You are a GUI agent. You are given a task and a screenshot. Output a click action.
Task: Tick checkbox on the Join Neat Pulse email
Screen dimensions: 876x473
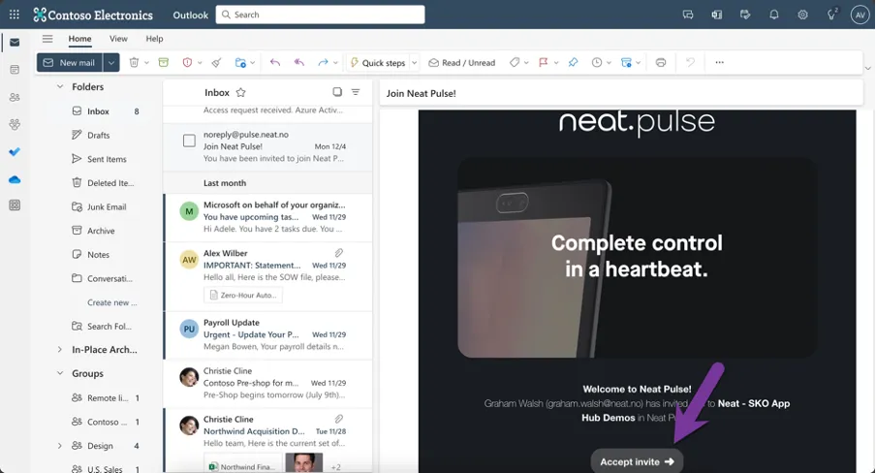pos(189,141)
